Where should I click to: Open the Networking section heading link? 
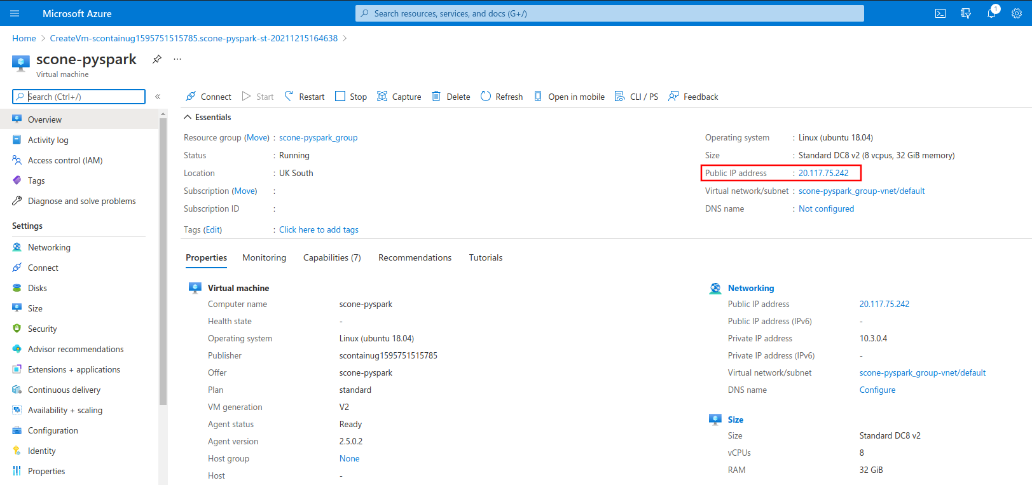751,288
